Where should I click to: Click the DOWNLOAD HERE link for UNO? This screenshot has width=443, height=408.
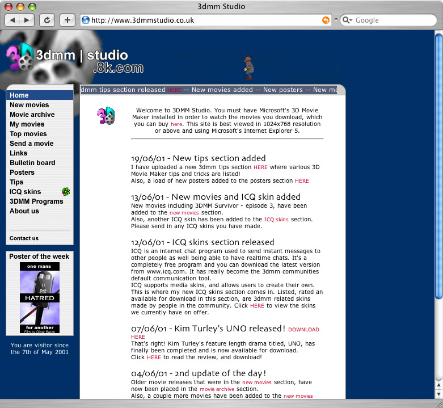pos(303,330)
